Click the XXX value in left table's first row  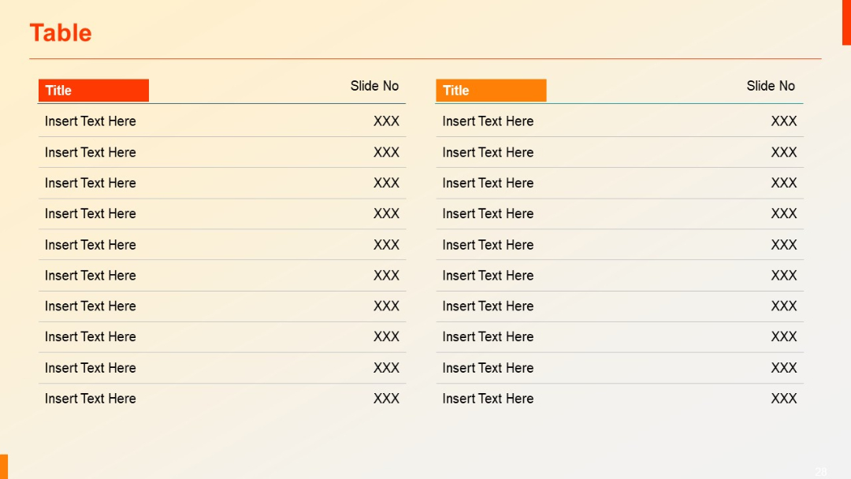click(386, 121)
